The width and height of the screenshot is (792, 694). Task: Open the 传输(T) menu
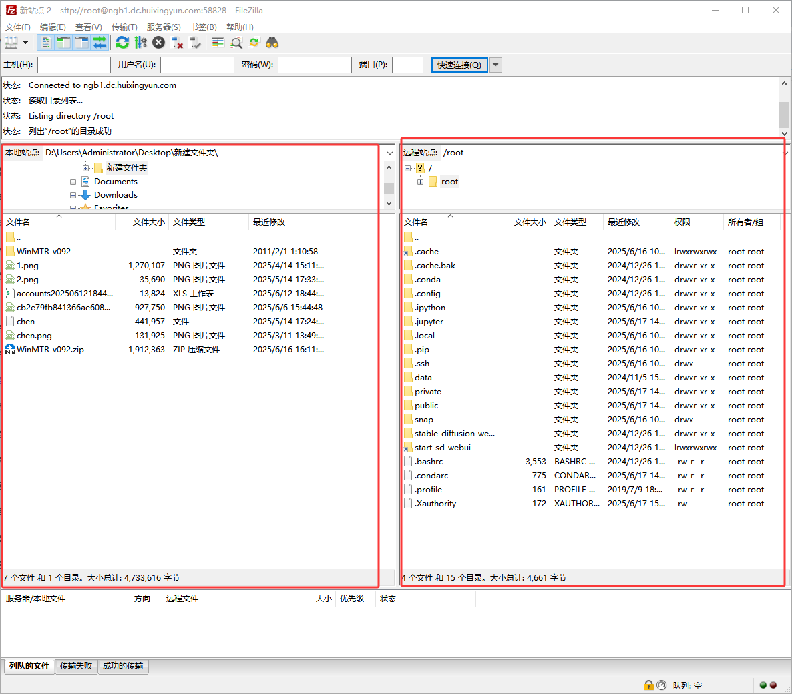(x=124, y=27)
